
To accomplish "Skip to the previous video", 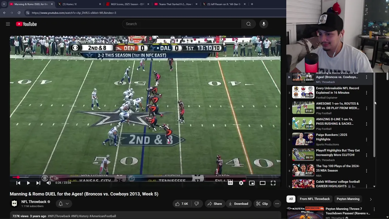I will click(x=18, y=183).
